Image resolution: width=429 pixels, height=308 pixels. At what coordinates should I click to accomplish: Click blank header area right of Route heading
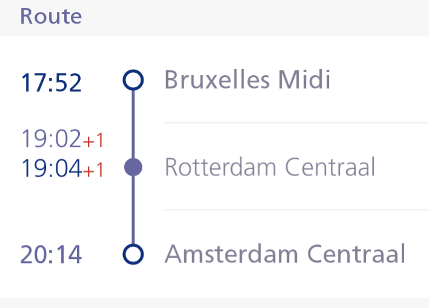[254, 16]
